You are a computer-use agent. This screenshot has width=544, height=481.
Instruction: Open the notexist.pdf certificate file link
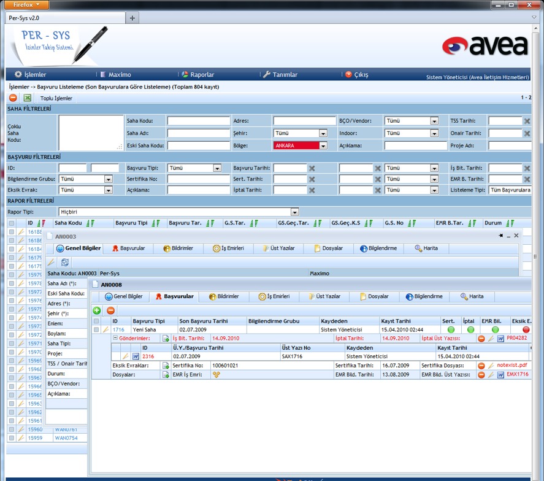tap(511, 365)
